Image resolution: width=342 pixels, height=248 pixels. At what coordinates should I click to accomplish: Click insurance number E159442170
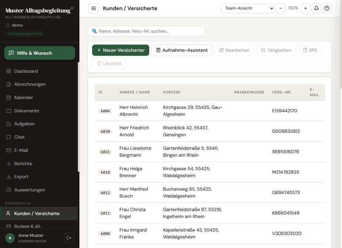click(284, 111)
